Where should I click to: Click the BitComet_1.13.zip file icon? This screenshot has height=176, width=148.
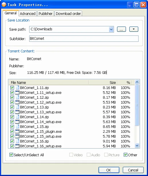[x=17, y=107]
